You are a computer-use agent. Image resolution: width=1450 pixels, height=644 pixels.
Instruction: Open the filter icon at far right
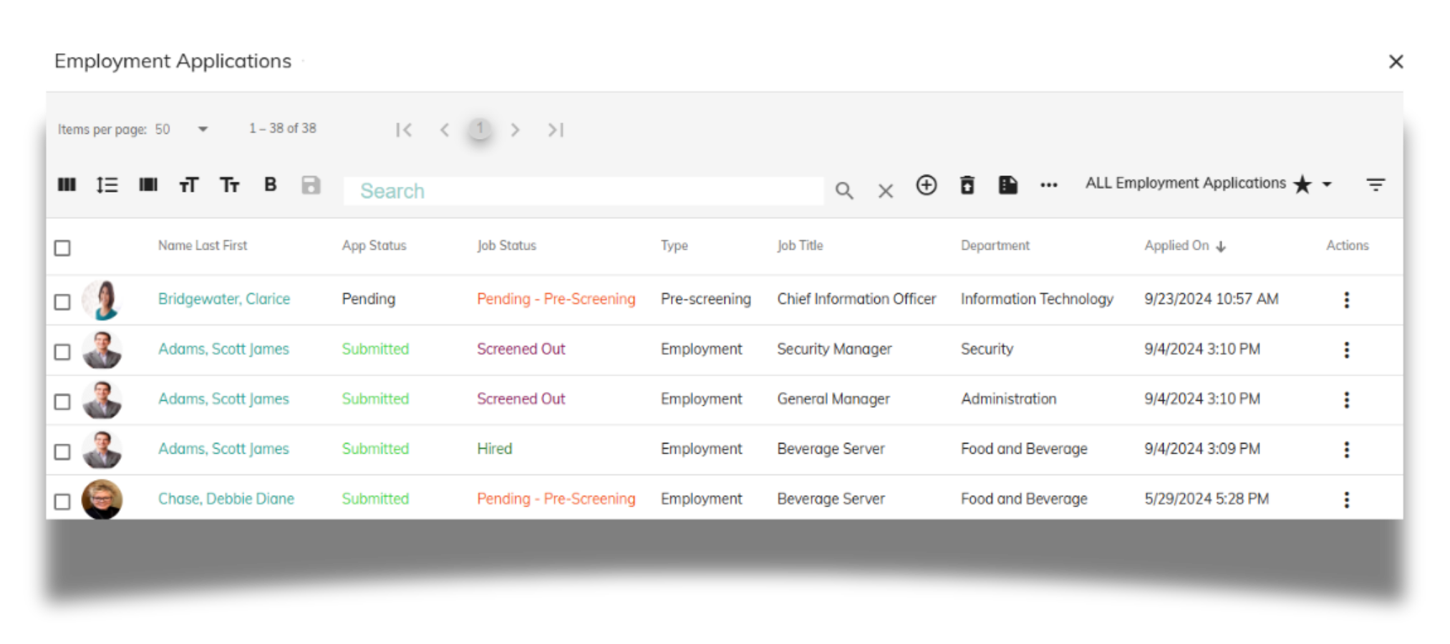coord(1375,185)
